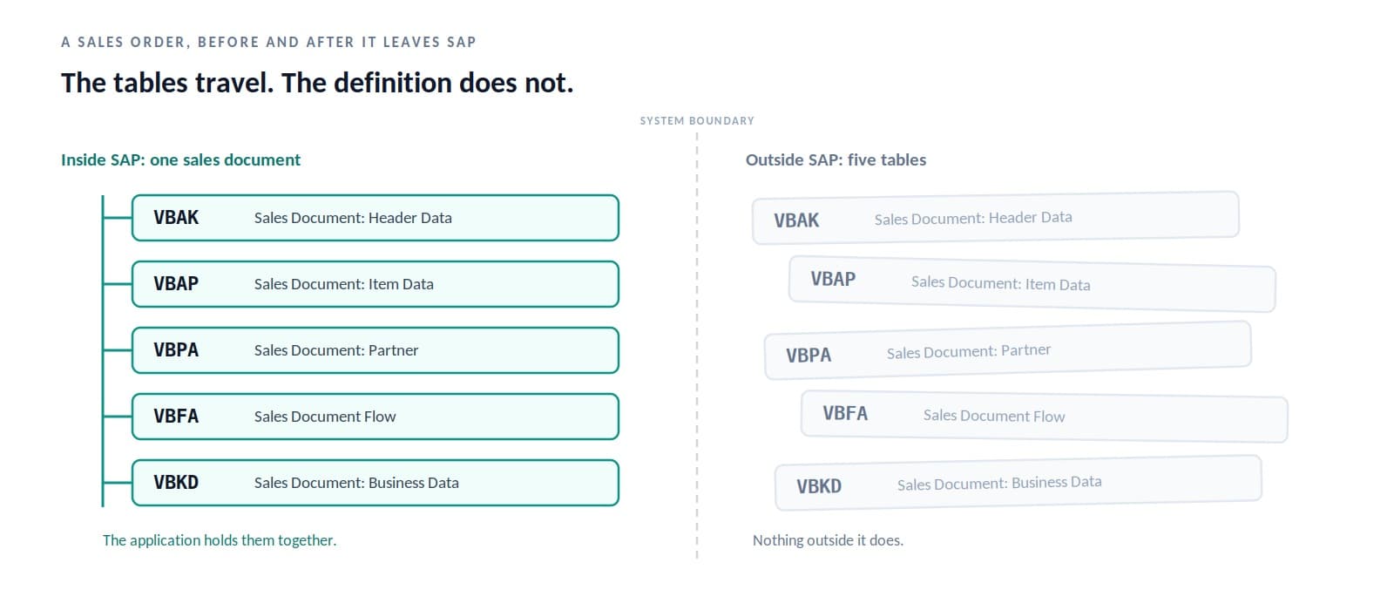Select the VBAK card inside SAP
The height and width of the screenshot is (610, 1394).
pyautogui.click(x=376, y=218)
